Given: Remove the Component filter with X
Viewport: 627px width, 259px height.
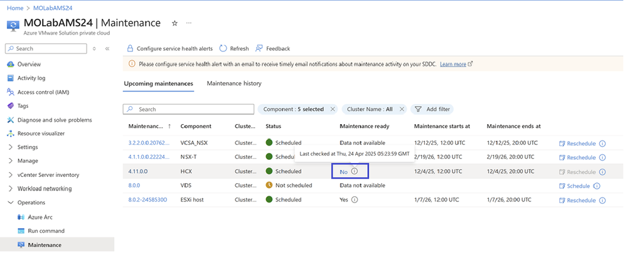Looking at the screenshot, I should (332, 109).
